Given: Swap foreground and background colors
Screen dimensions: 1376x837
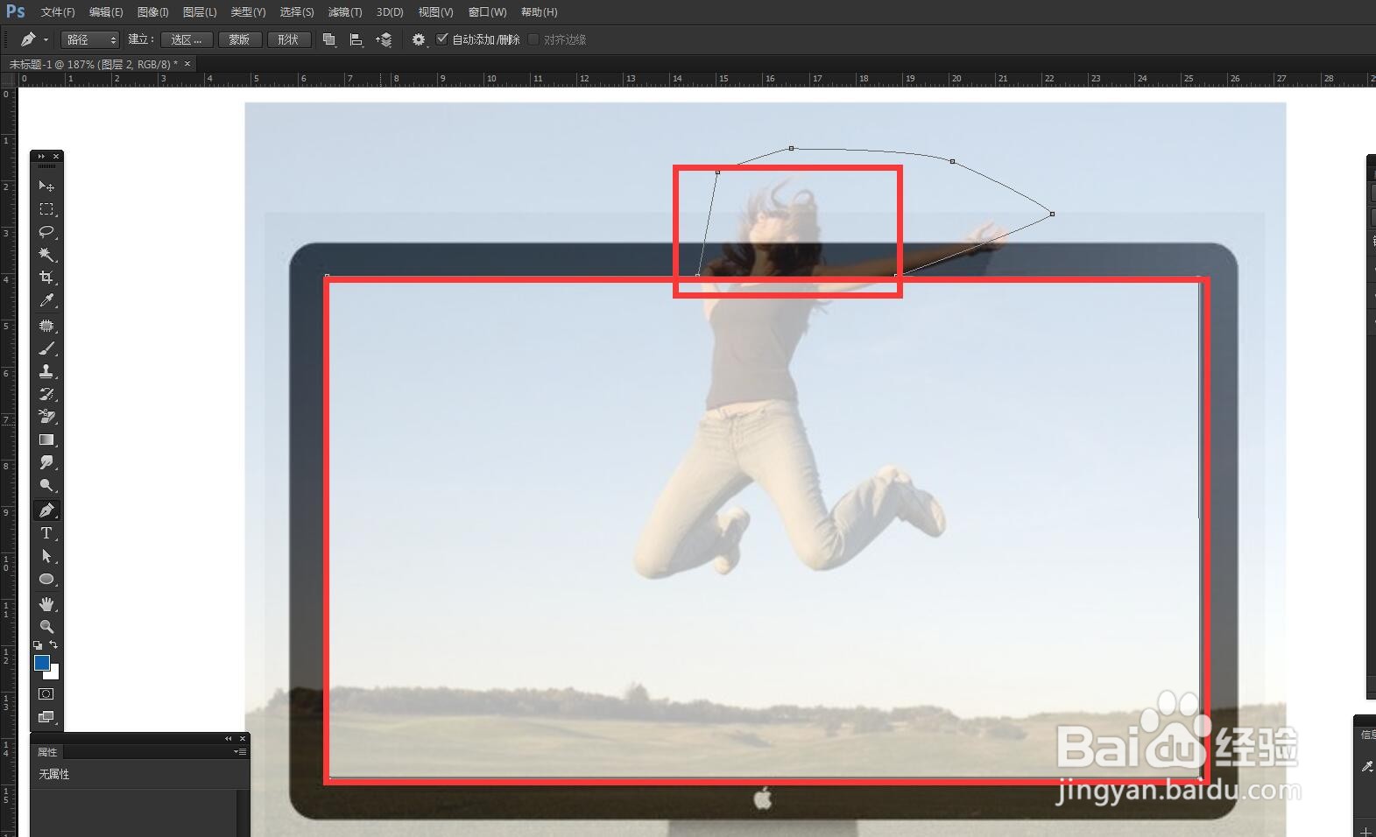Looking at the screenshot, I should click(x=53, y=644).
